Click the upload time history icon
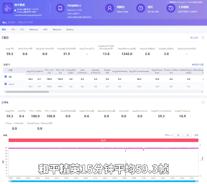 point(171,8)
